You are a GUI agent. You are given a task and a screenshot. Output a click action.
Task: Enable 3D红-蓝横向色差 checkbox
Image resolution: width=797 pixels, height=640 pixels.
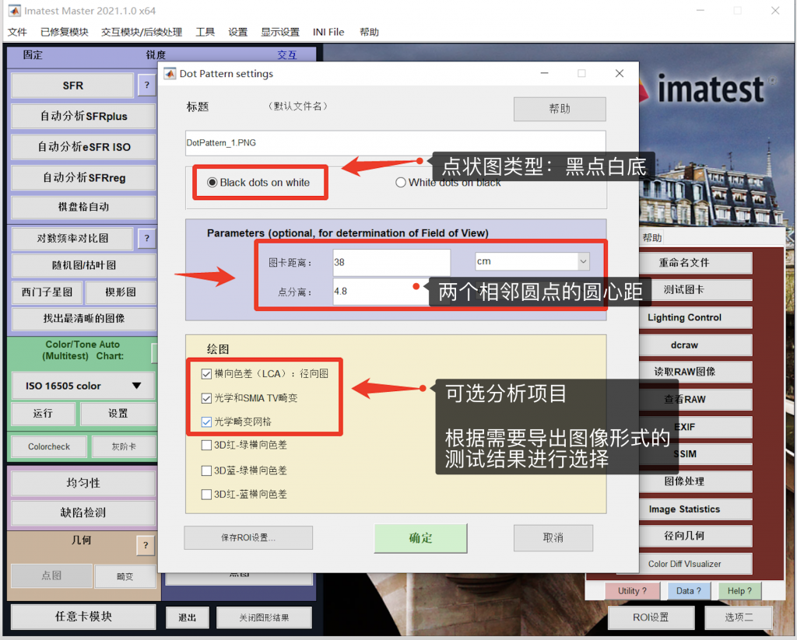pos(206,495)
